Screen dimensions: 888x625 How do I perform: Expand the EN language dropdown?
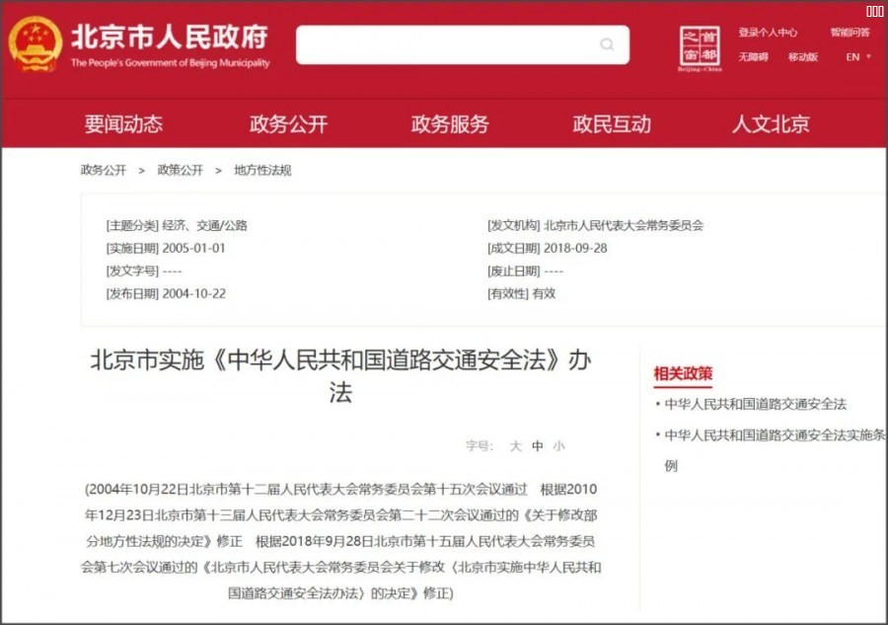[x=858, y=57]
